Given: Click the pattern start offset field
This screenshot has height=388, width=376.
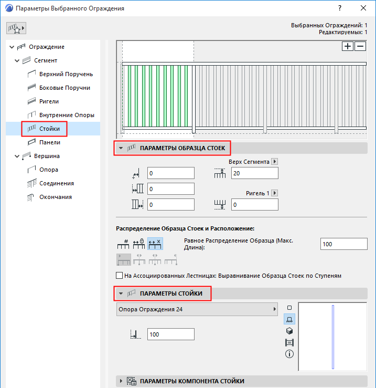Looking at the screenshot, I should click(171, 189).
